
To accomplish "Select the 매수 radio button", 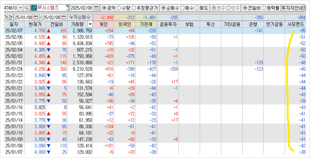I will click(x=182, y=8).
